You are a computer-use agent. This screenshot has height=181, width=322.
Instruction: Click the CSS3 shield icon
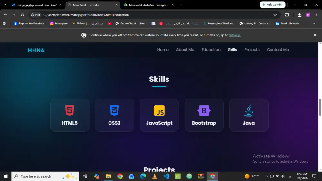[114, 110]
